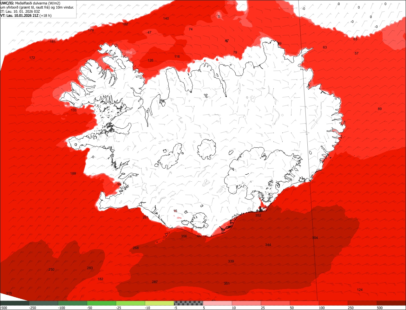Screen dimensions: 406x310
Task: Choose the -250 to -100 grey-green swatch
Action: pos(43,303)
